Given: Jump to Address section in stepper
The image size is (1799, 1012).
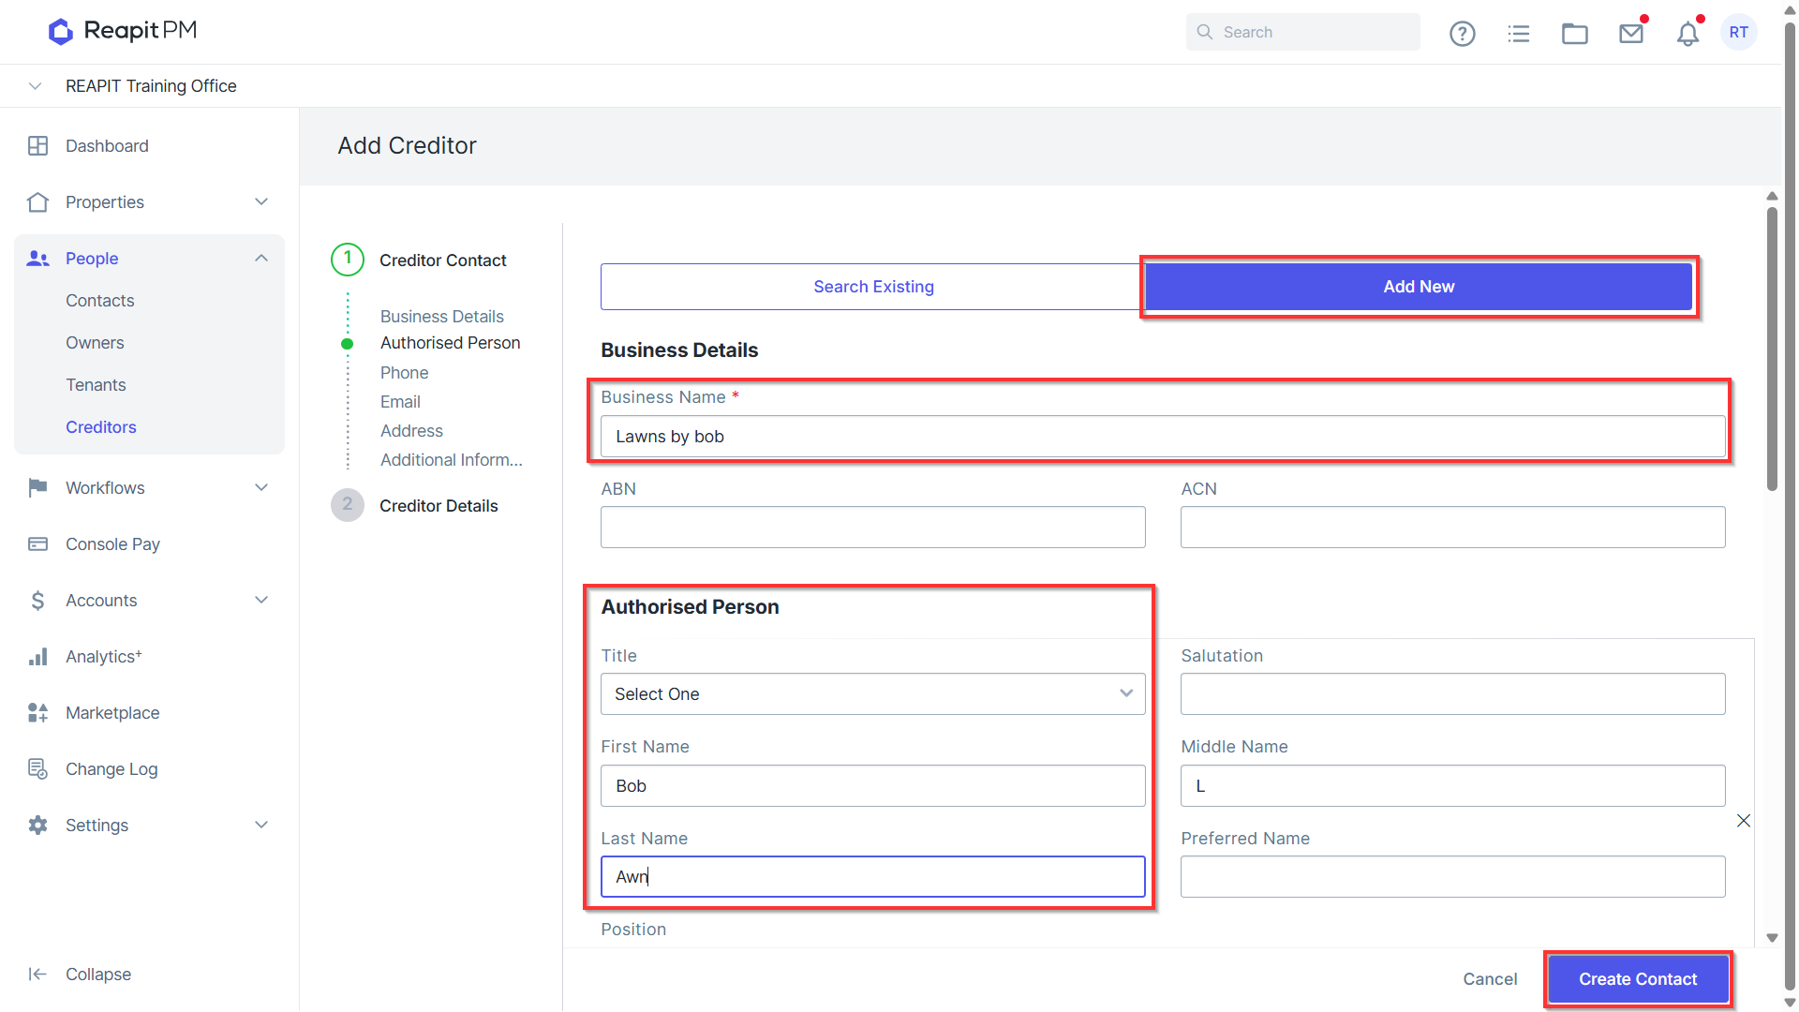Looking at the screenshot, I should pyautogui.click(x=411, y=431).
